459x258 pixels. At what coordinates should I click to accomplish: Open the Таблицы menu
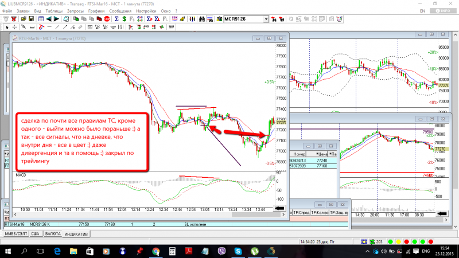click(x=54, y=11)
